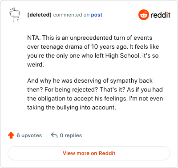Click the line starting "And why he was"
The width and height of the screenshot is (178, 168).
(90, 80)
